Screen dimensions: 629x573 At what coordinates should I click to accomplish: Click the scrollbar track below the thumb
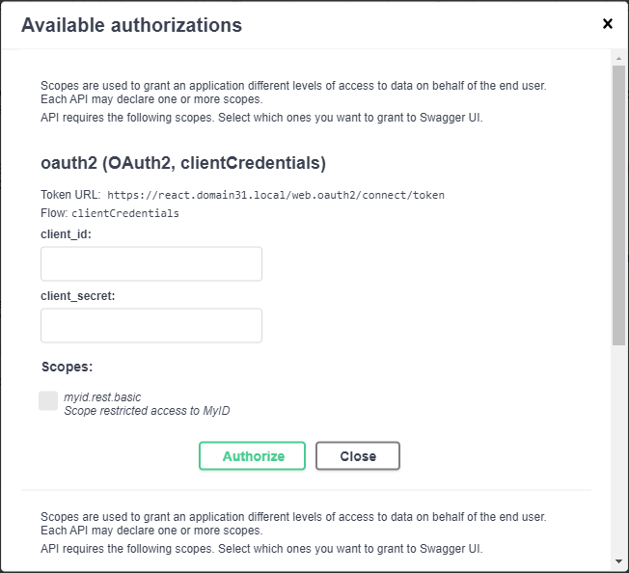(x=618, y=444)
